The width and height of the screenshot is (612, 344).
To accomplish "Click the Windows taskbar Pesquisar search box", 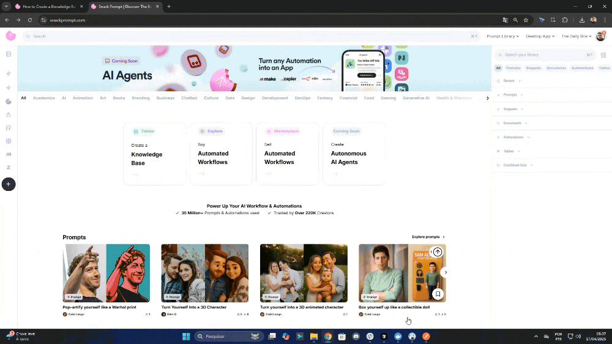I will [228, 336].
